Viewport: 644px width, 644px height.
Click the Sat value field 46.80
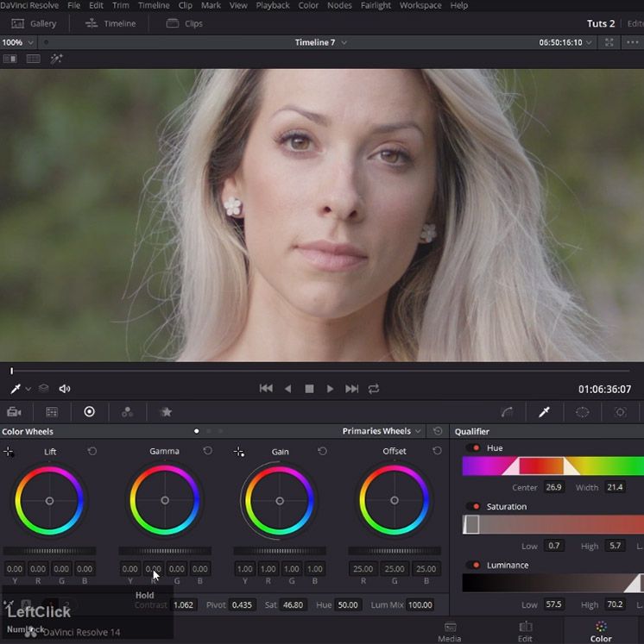coord(293,605)
